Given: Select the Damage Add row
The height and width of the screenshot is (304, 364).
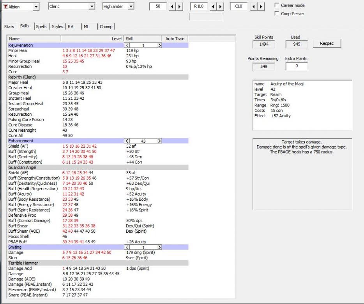Looking at the screenshot, I should (x=98, y=269).
